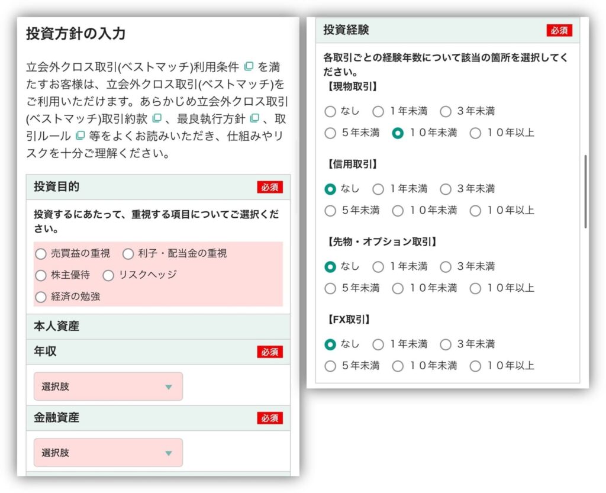Select 利子・配当金の重視 radio option
The width and height of the screenshot is (606, 493).
point(128,254)
